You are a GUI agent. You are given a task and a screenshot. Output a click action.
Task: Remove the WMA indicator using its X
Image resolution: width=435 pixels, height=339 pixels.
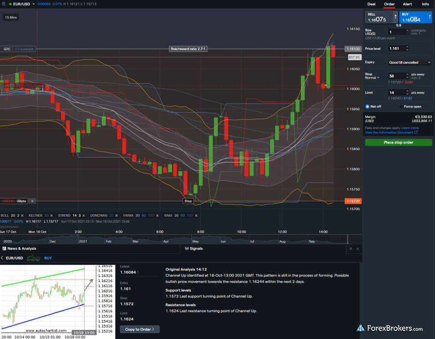click(x=196, y=215)
